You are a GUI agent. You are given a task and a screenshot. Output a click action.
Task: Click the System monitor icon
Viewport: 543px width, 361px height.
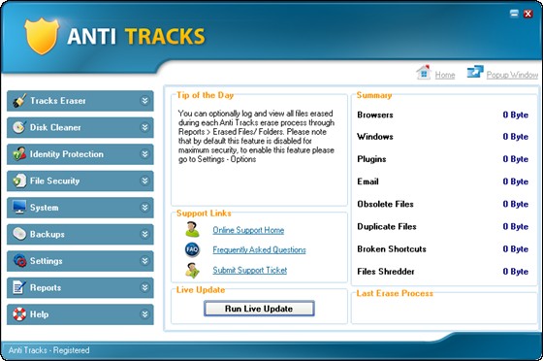click(x=19, y=207)
